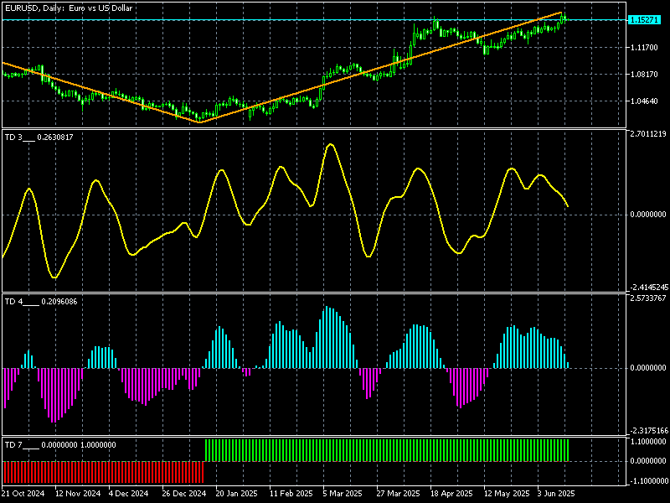
Task: Click the 5 Mar 2025 date label
Action: coord(343,494)
